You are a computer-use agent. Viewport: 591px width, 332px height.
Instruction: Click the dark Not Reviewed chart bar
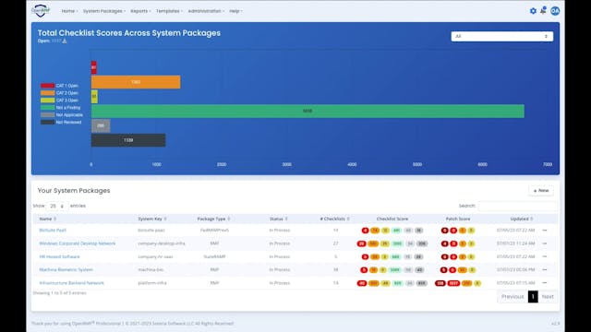point(128,140)
